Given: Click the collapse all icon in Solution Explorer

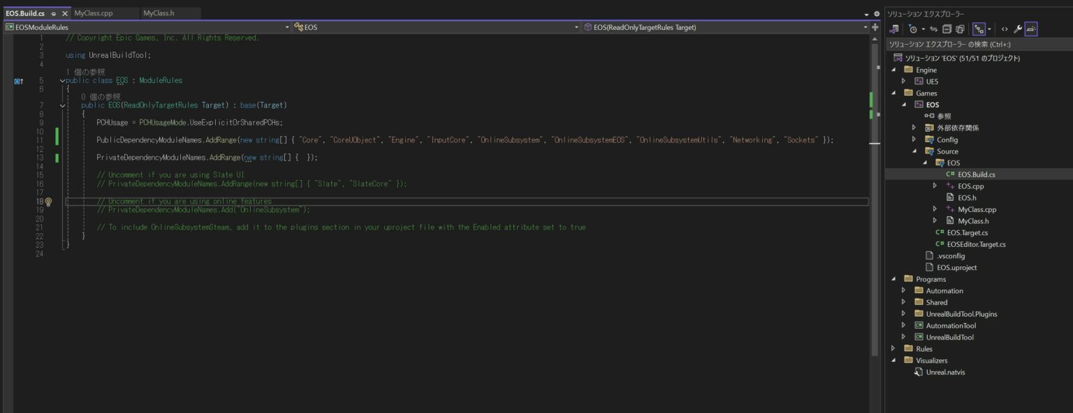Looking at the screenshot, I should [x=947, y=29].
